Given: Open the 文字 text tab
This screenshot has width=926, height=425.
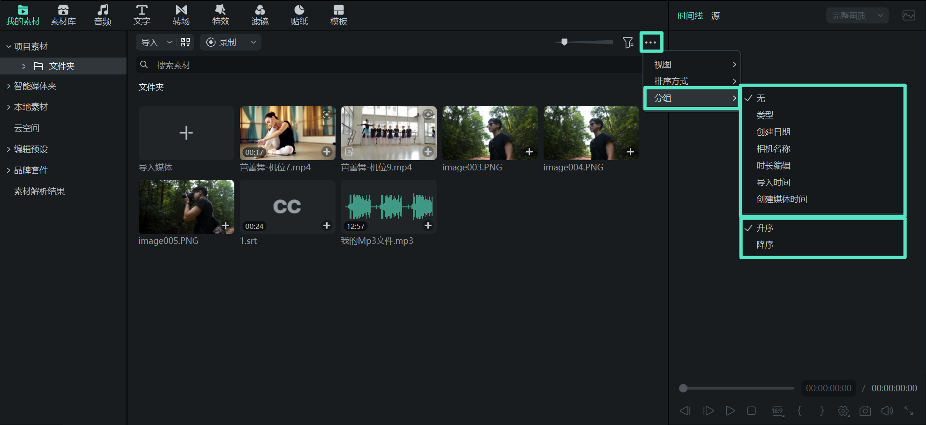Looking at the screenshot, I should tap(142, 15).
